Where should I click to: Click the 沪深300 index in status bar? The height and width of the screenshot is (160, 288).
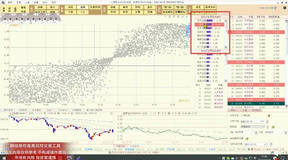[x=88, y=149]
